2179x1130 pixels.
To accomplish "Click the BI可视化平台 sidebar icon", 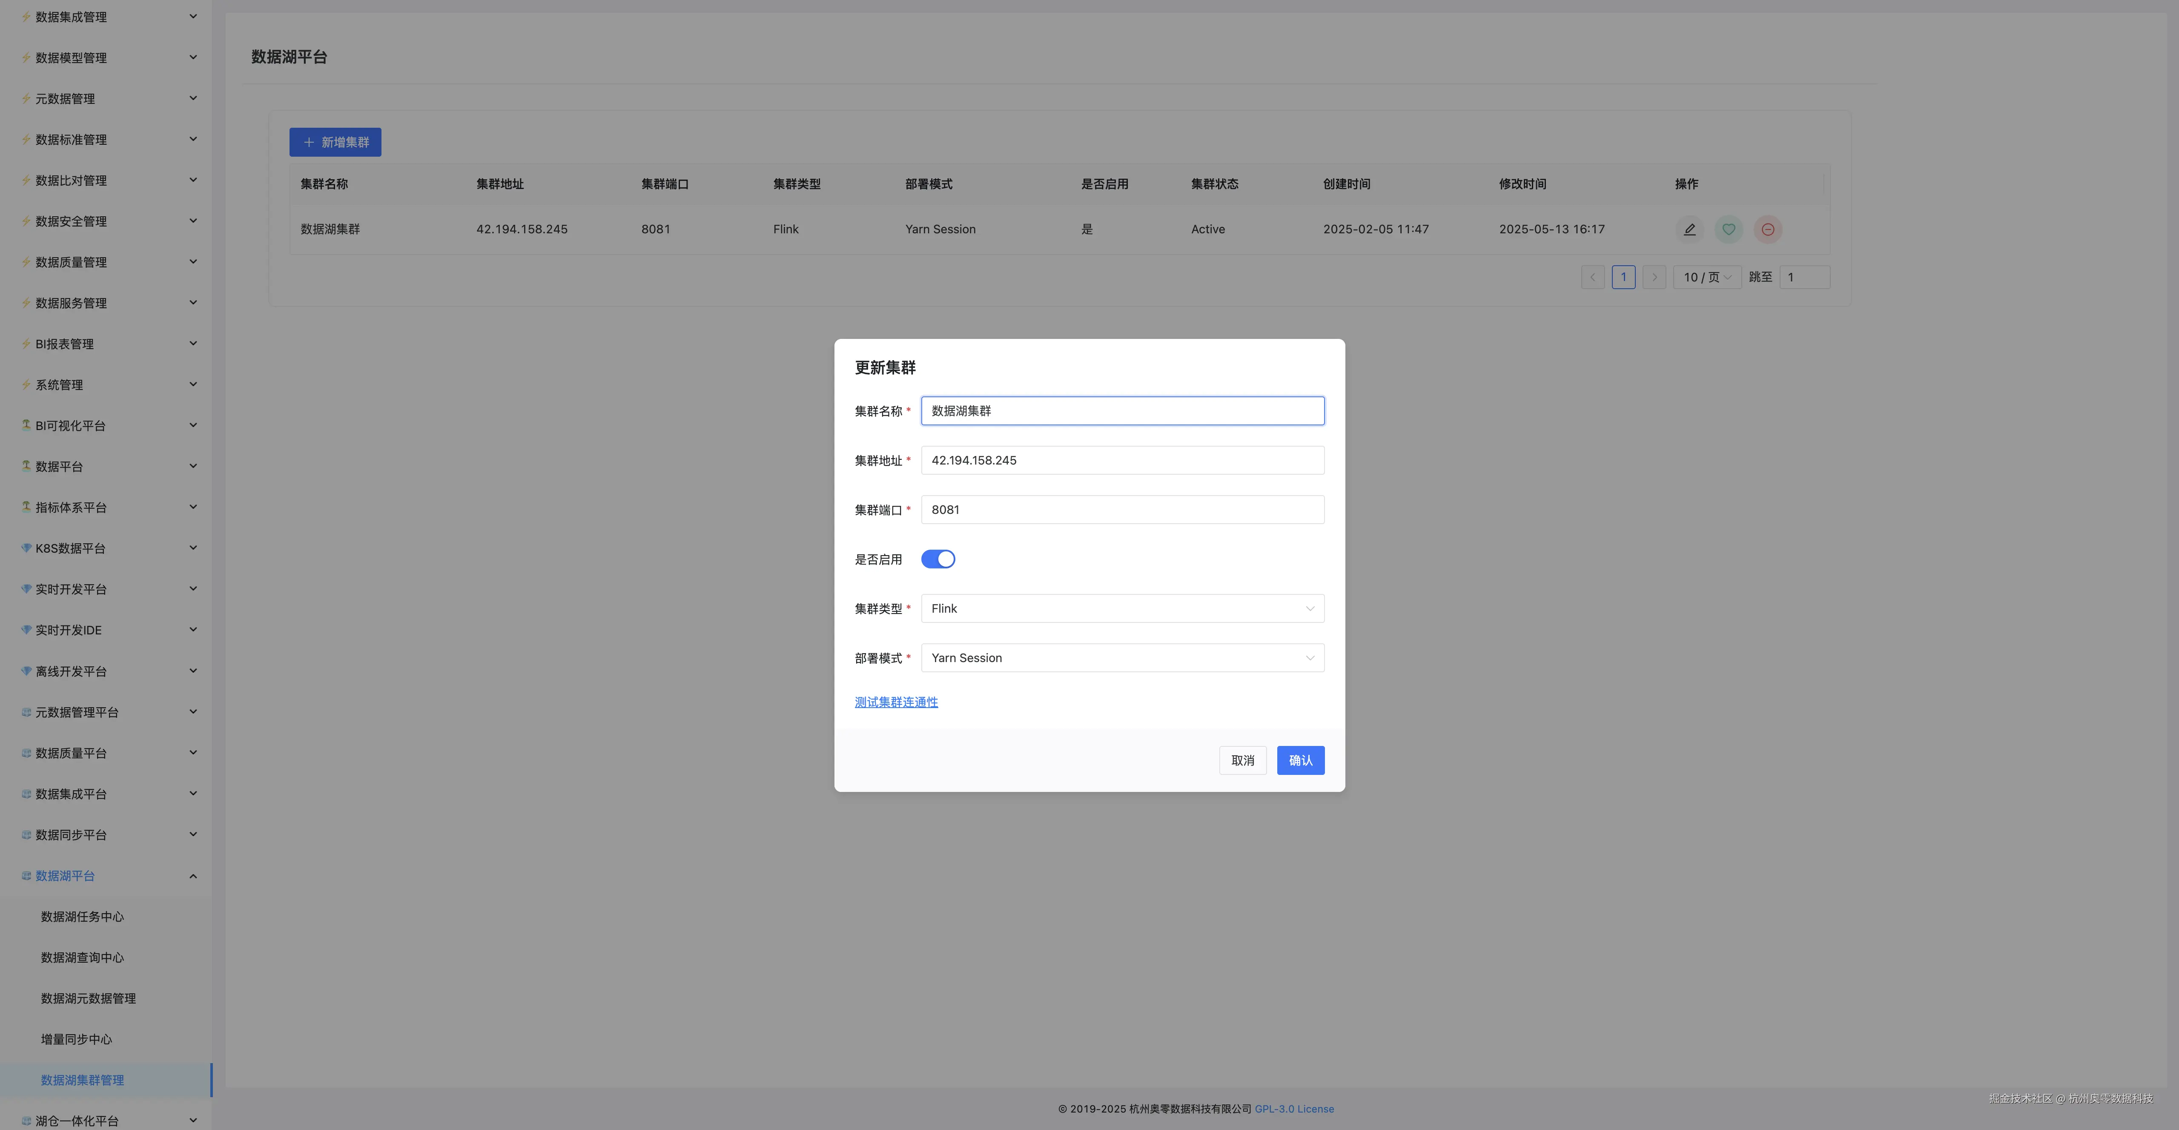I will [x=26, y=425].
